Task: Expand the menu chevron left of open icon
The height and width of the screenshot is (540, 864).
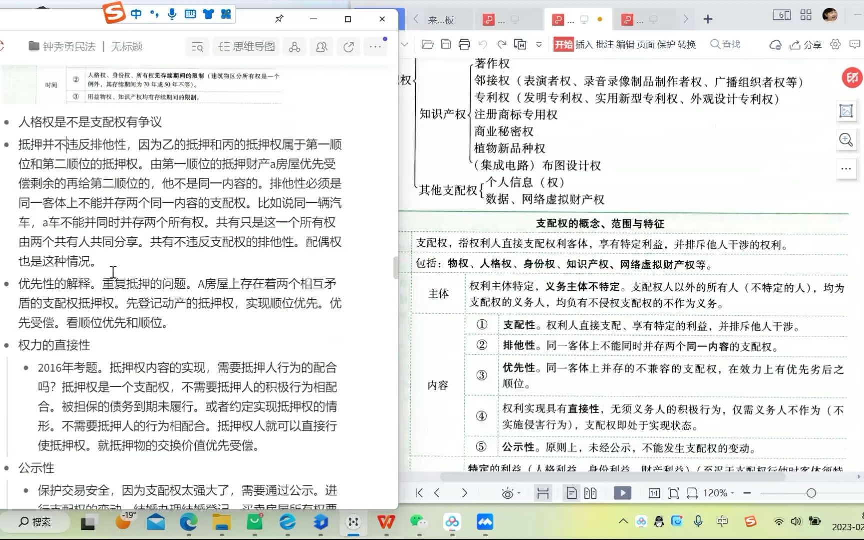Action: click(405, 44)
